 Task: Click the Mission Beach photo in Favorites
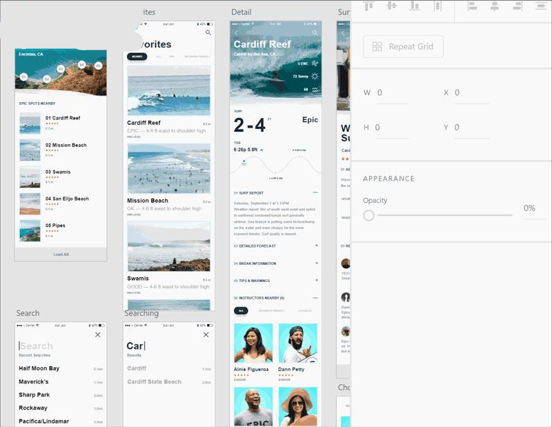(168, 168)
